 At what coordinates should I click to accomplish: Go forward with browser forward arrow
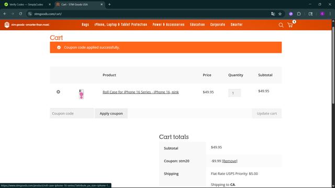13,14
